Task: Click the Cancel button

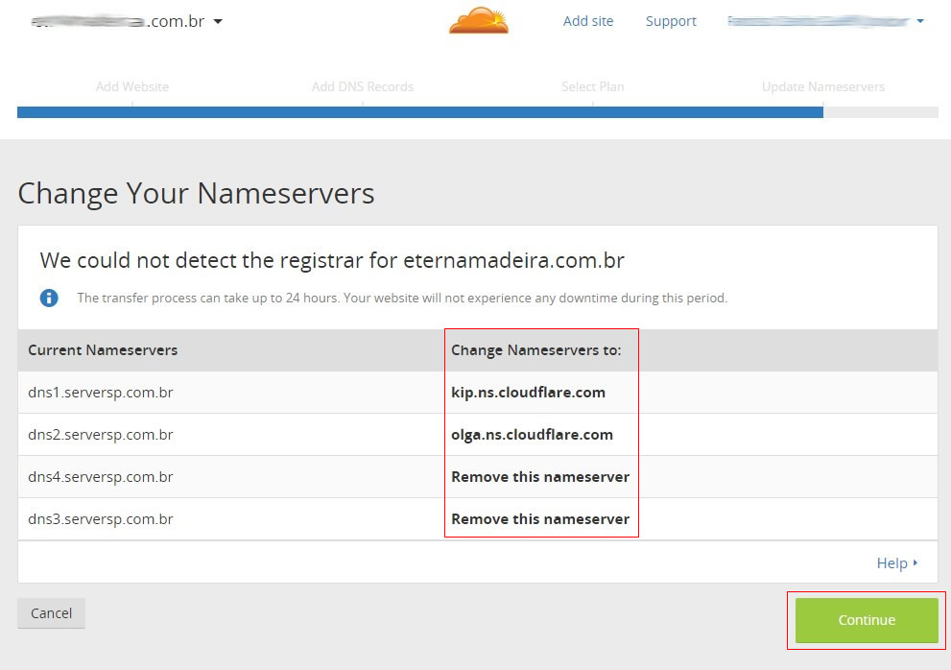Action: coord(51,613)
